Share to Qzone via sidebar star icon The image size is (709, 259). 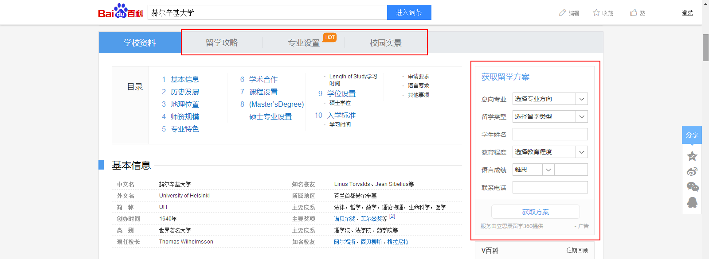click(692, 156)
